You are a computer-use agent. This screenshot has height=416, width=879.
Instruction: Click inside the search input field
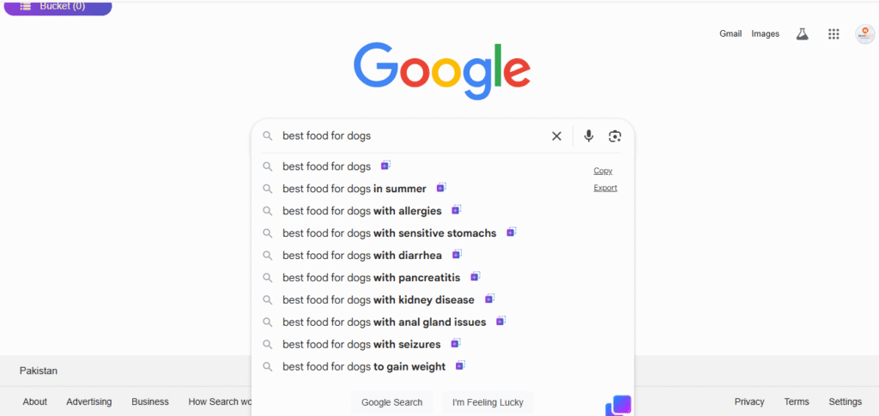[412, 136]
